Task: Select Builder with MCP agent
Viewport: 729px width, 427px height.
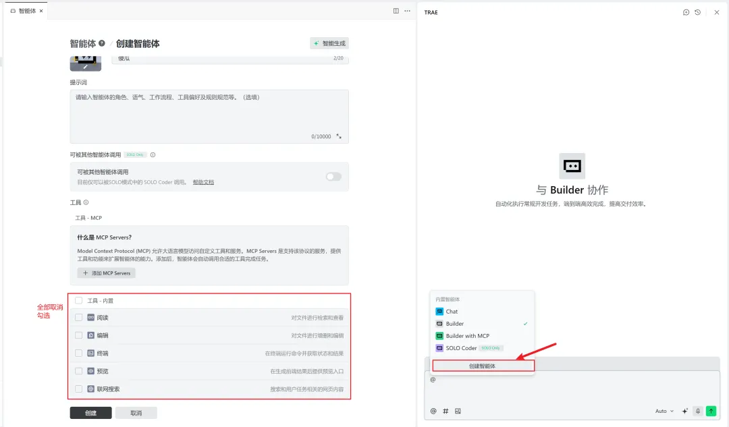Action: click(482, 336)
